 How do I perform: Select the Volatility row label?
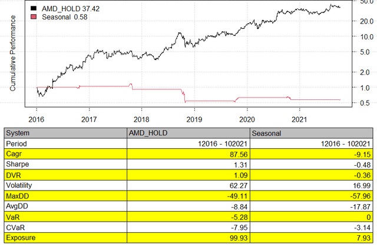pyautogui.click(x=19, y=186)
